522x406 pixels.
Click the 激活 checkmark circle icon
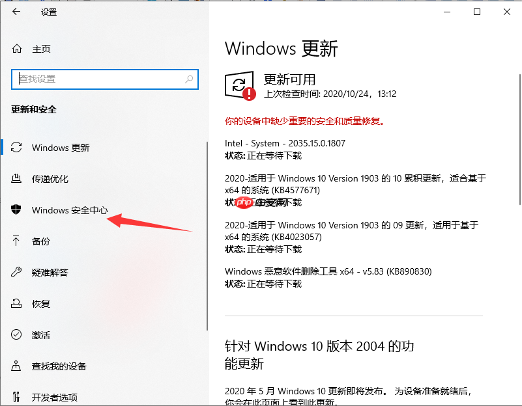(x=16, y=334)
